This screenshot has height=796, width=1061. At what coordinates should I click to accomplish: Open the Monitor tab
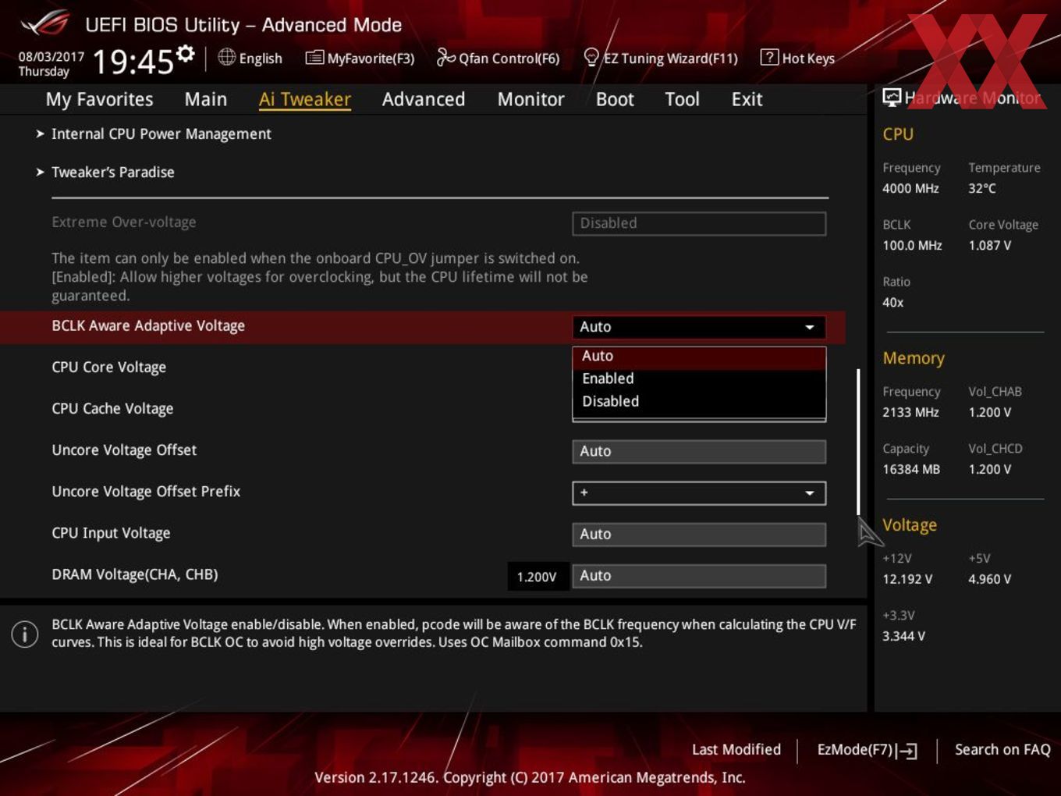530,99
